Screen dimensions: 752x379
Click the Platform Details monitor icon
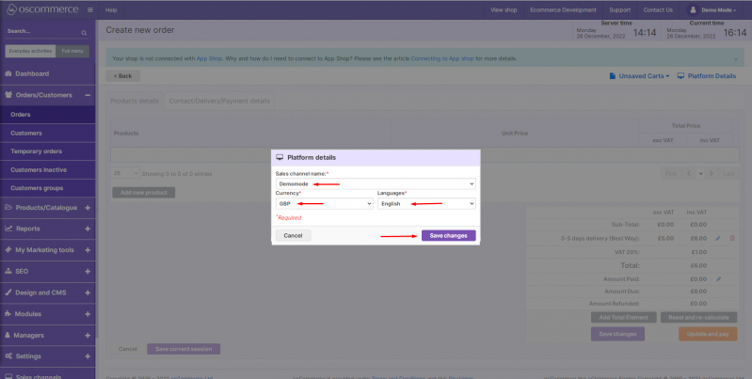click(682, 76)
